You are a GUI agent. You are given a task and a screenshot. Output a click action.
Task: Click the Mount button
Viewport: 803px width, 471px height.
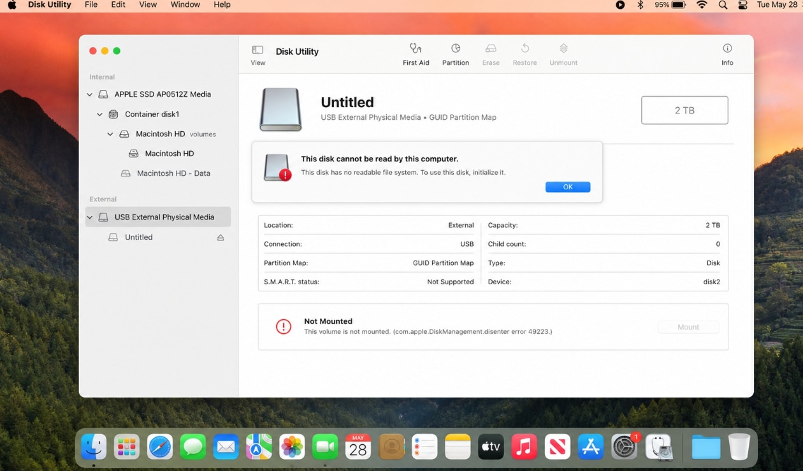688,327
